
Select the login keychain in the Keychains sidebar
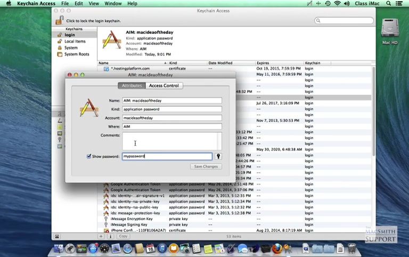tap(75, 35)
